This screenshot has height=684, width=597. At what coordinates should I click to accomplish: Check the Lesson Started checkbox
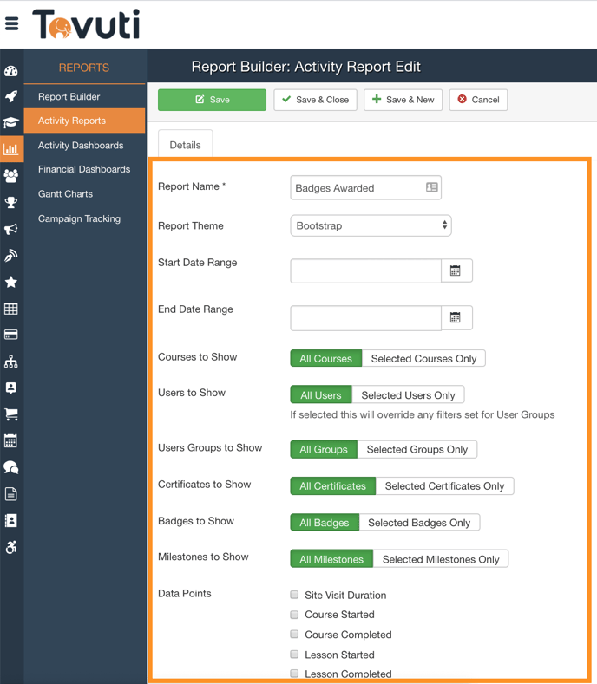point(294,655)
